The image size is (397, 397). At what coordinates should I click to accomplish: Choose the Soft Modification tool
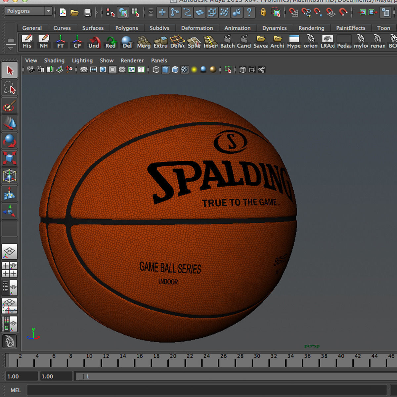(x=10, y=193)
